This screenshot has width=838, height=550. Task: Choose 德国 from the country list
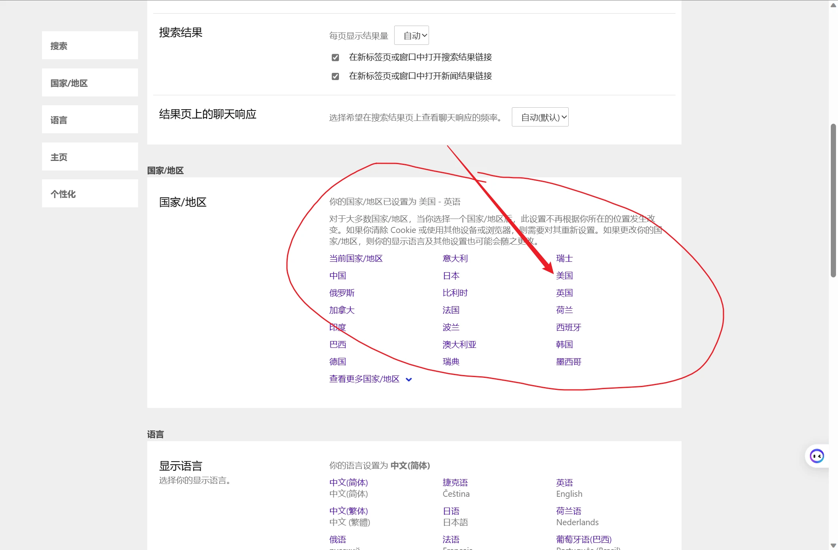pos(338,362)
